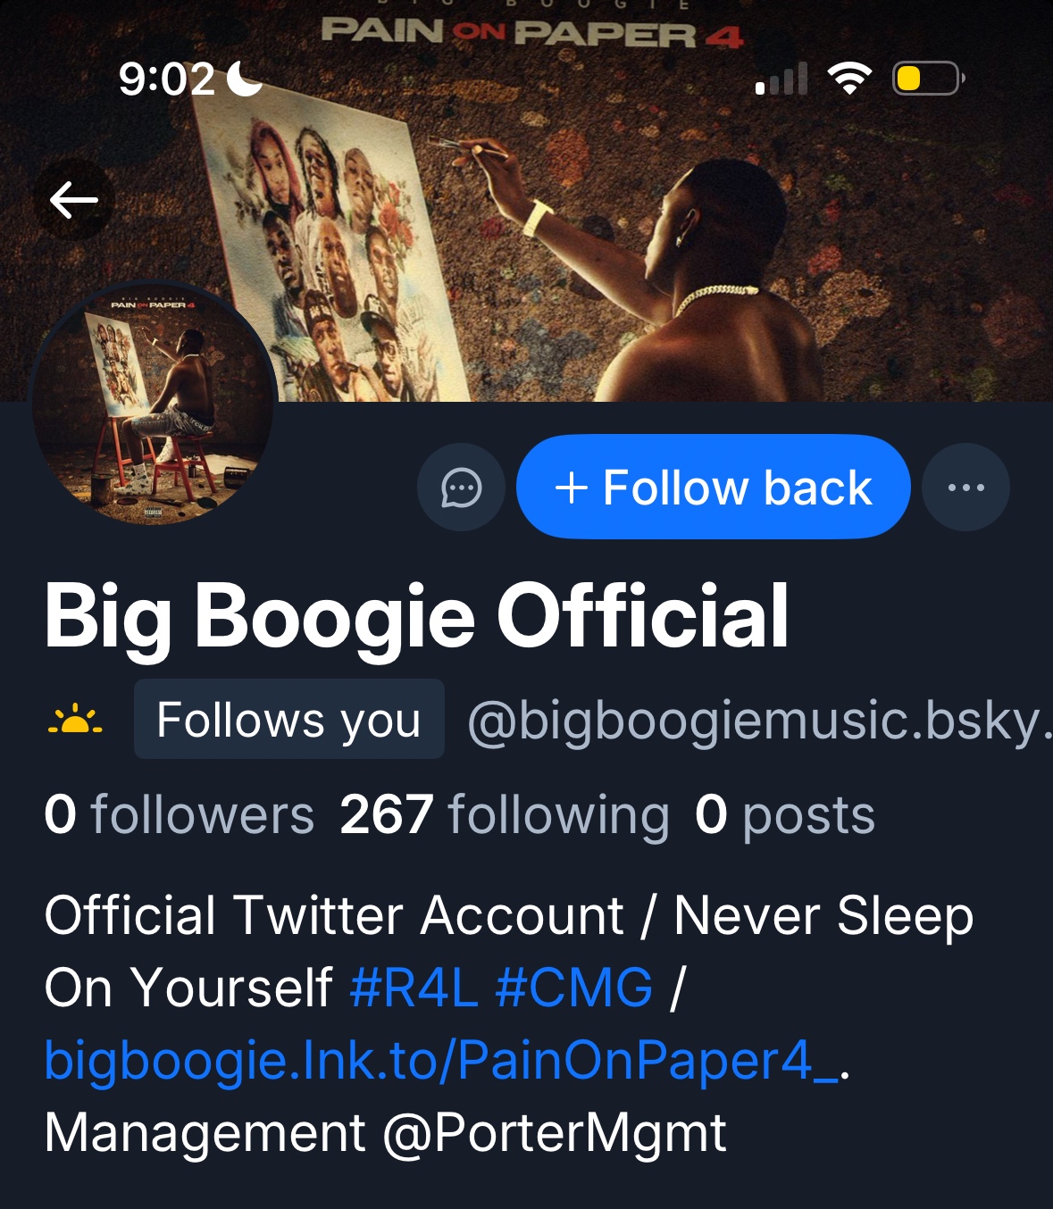Open the #CMG hashtag
The image size is (1053, 1209).
[574, 988]
